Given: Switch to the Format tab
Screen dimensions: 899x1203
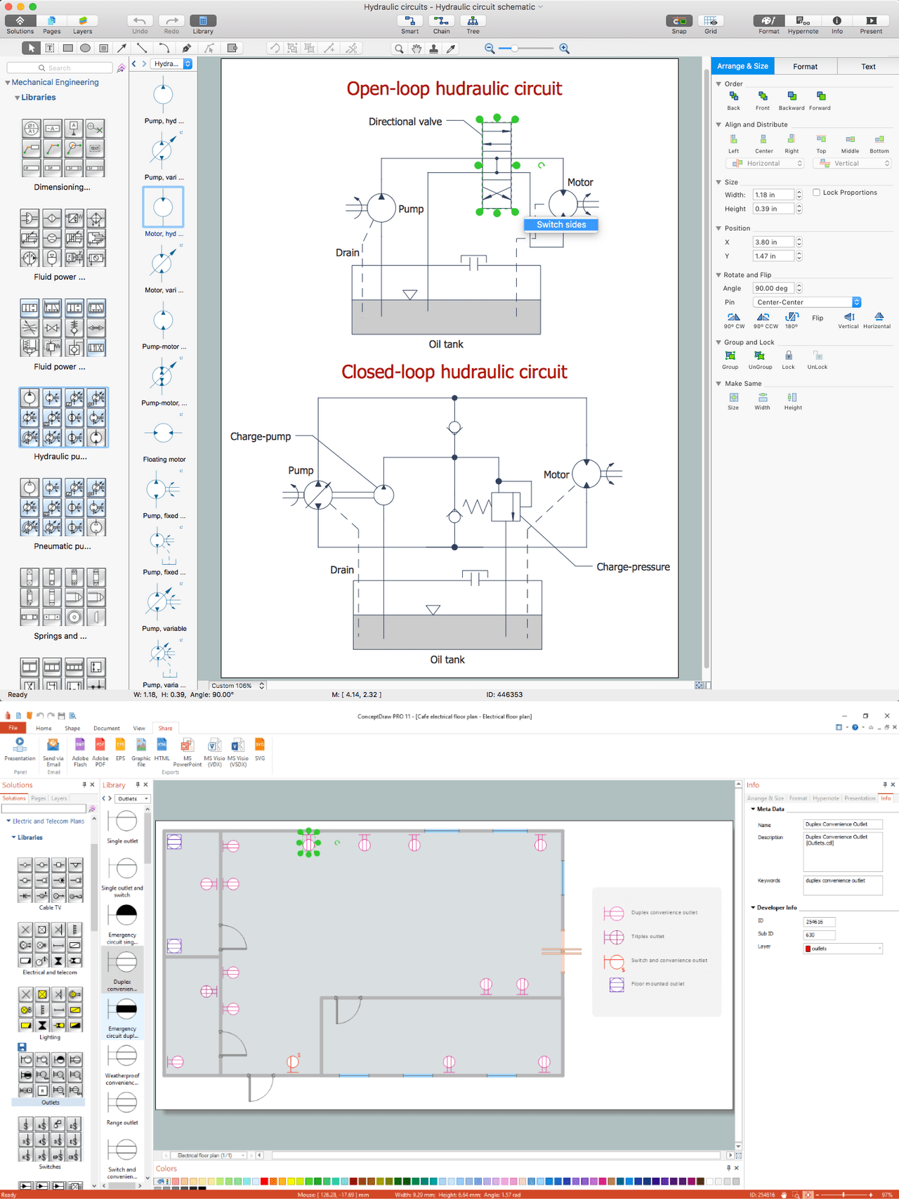Looking at the screenshot, I should [x=805, y=67].
